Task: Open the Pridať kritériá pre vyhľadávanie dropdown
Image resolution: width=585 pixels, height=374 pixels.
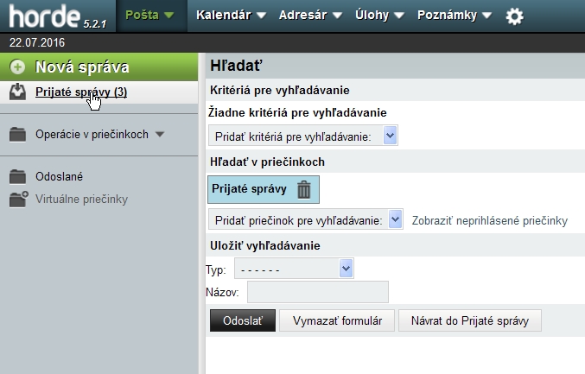Action: click(x=303, y=136)
